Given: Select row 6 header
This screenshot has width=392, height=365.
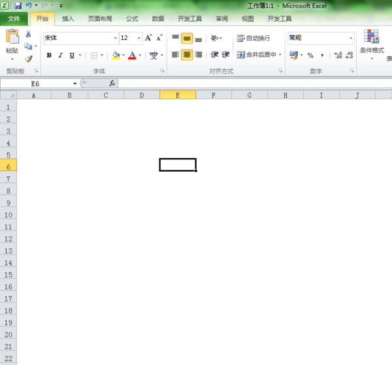Looking at the screenshot, I should coord(8,165).
